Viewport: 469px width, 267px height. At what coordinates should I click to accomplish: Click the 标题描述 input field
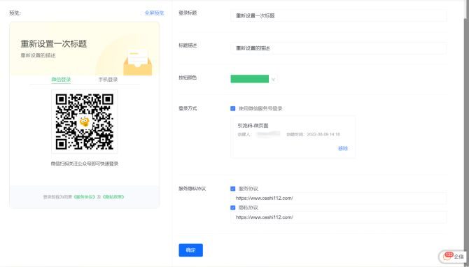(339, 48)
